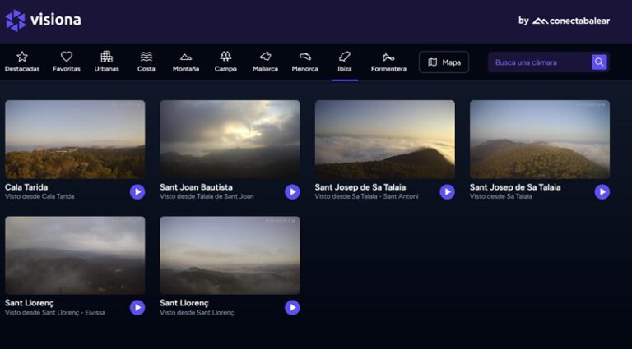Switch to Mallorca island cameras

(265, 62)
